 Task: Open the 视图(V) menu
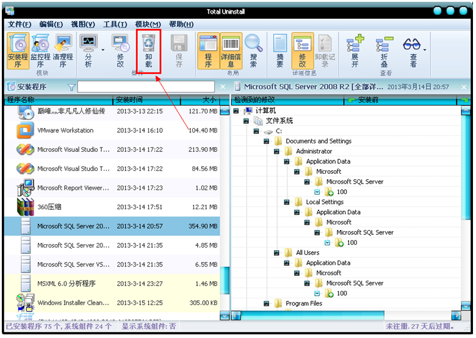coord(83,24)
